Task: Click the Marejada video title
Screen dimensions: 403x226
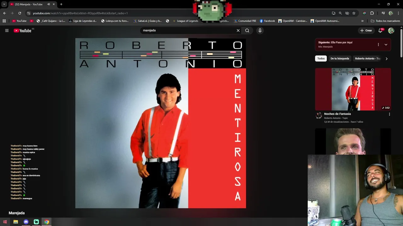Action: (17, 213)
